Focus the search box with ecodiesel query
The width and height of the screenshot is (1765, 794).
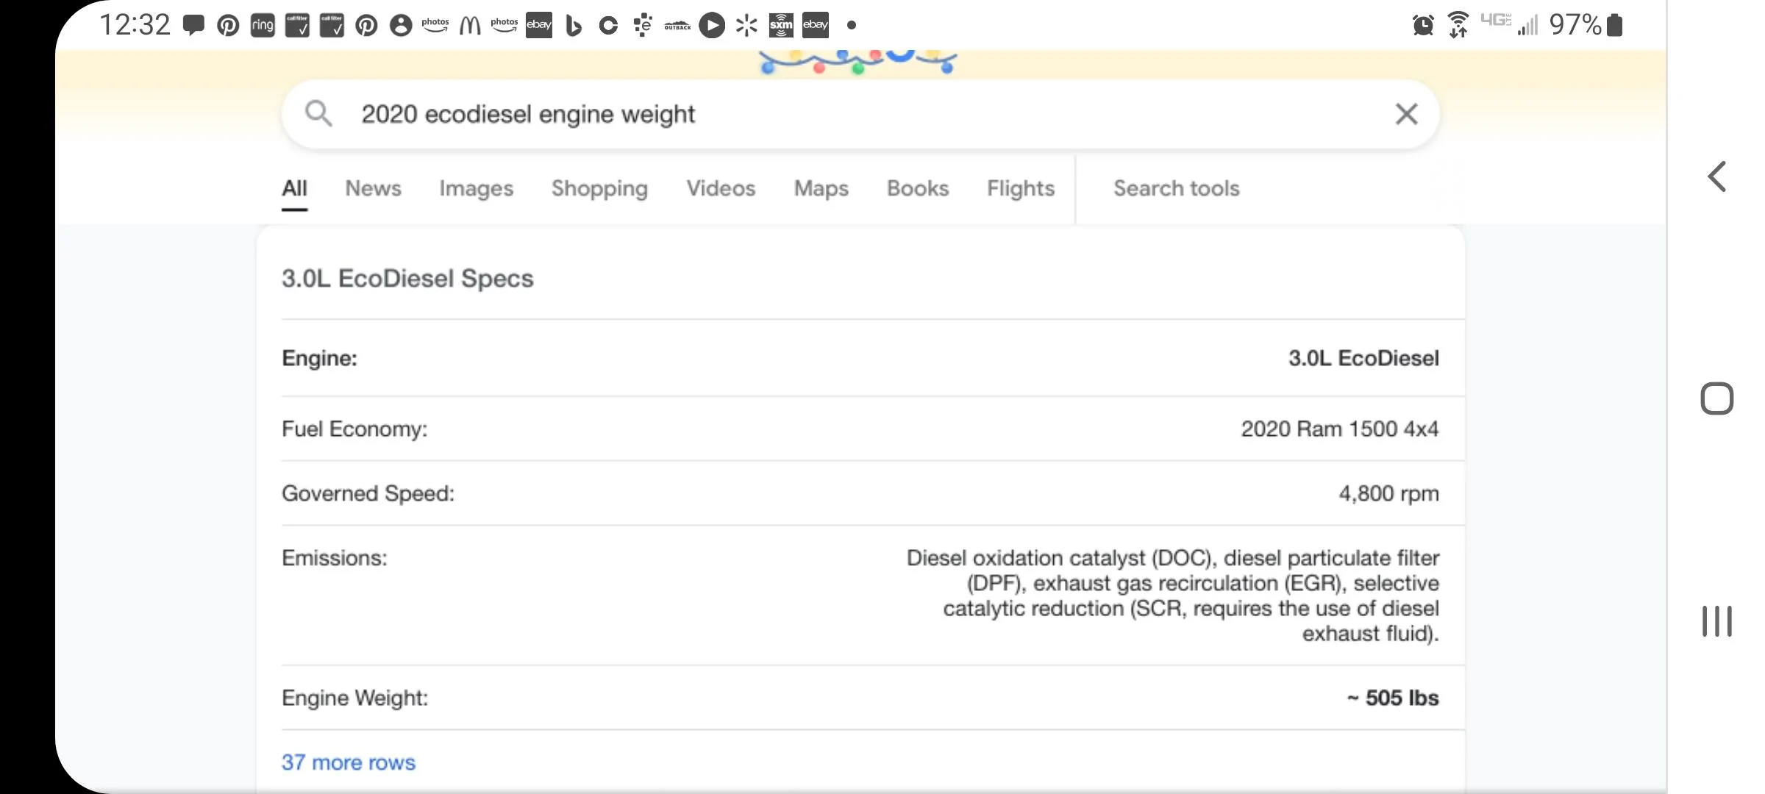click(x=860, y=114)
